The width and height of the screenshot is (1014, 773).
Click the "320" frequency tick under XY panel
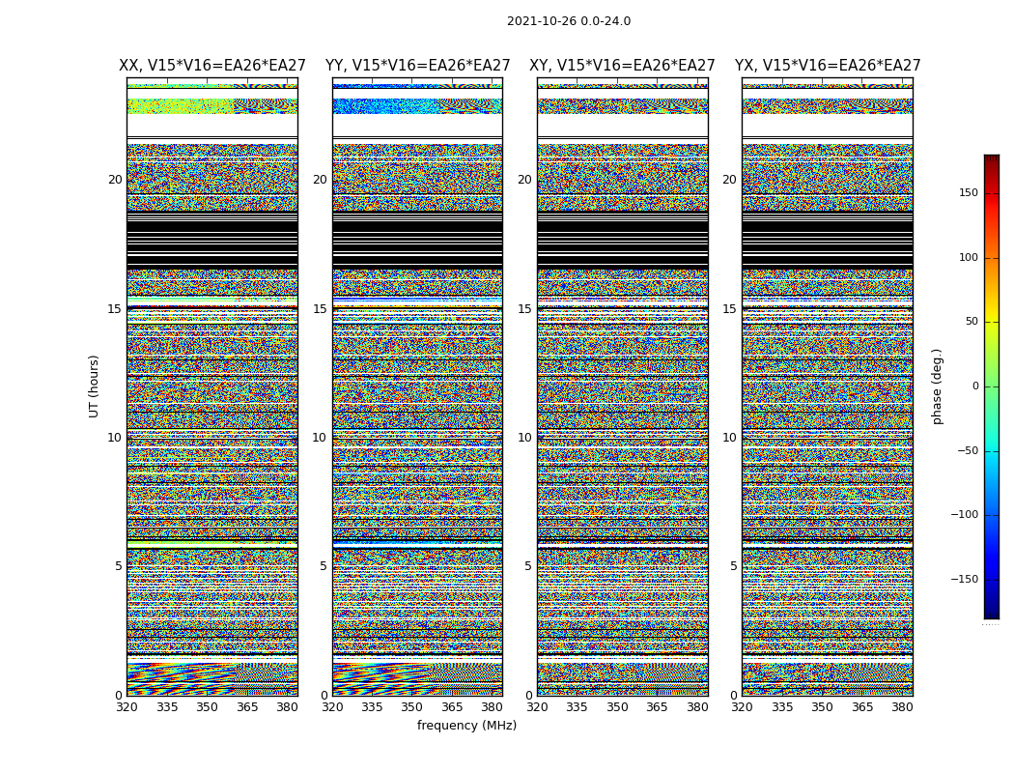pyautogui.click(x=537, y=707)
